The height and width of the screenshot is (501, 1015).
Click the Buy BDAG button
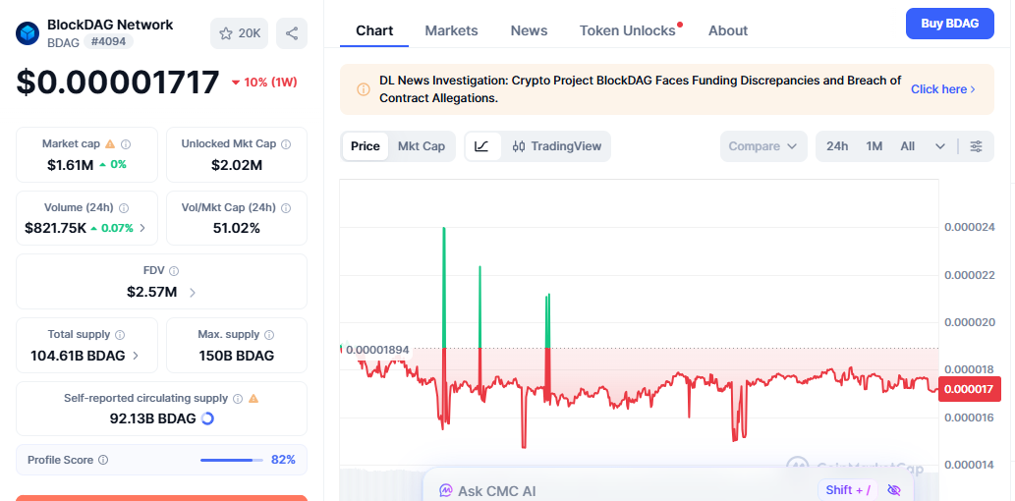pyautogui.click(x=949, y=24)
